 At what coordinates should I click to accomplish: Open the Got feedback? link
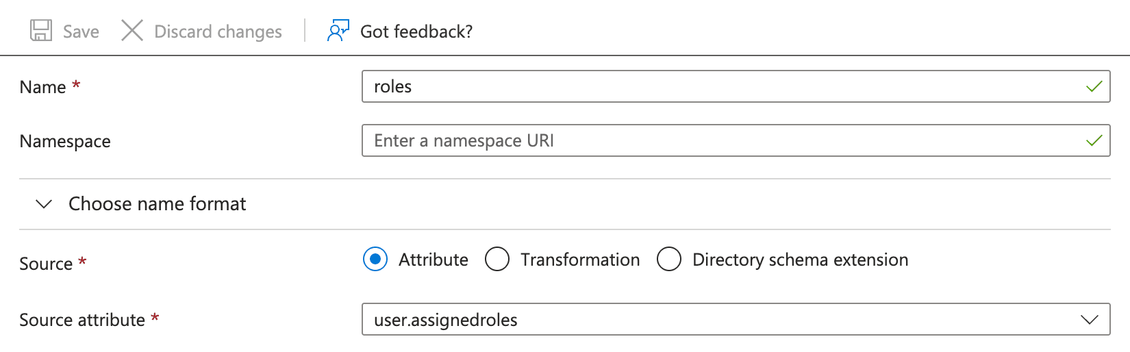coord(416,32)
